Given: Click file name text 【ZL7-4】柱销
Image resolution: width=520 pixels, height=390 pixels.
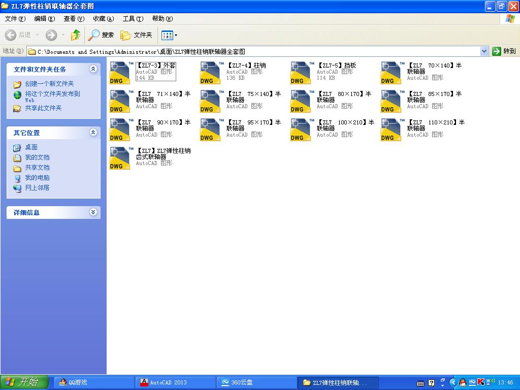Looking at the screenshot, I should pos(246,66).
